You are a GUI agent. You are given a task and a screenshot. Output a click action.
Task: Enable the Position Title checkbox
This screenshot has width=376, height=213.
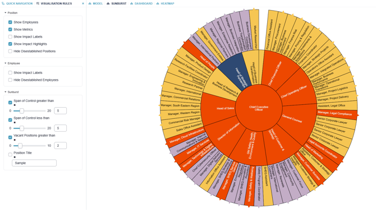click(10, 155)
